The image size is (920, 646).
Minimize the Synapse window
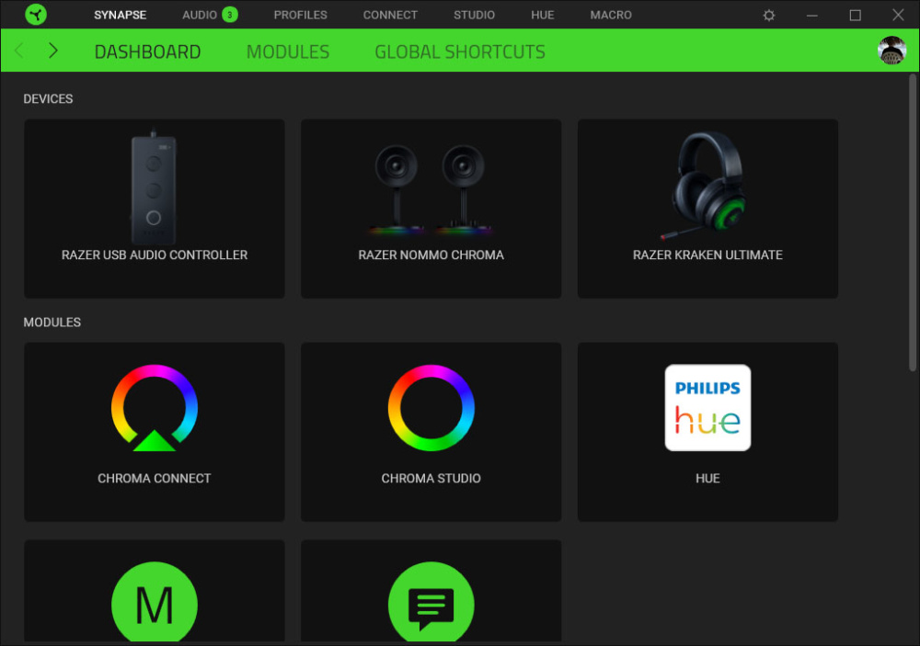(x=812, y=16)
